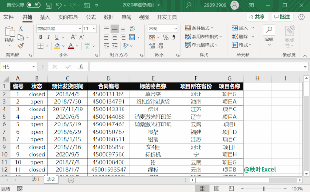Toggle center text alignment

tap(115, 37)
